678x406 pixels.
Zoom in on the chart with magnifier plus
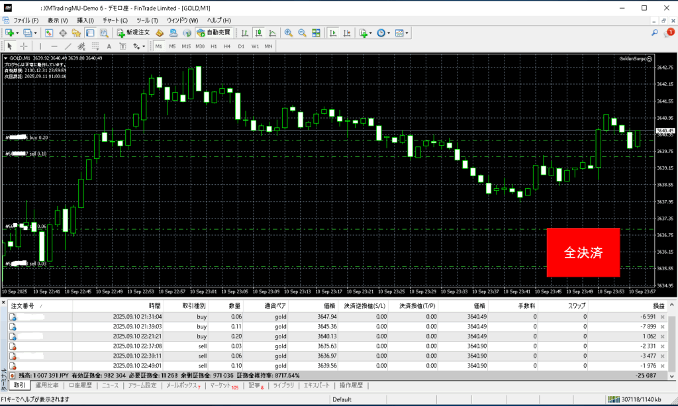coord(288,32)
